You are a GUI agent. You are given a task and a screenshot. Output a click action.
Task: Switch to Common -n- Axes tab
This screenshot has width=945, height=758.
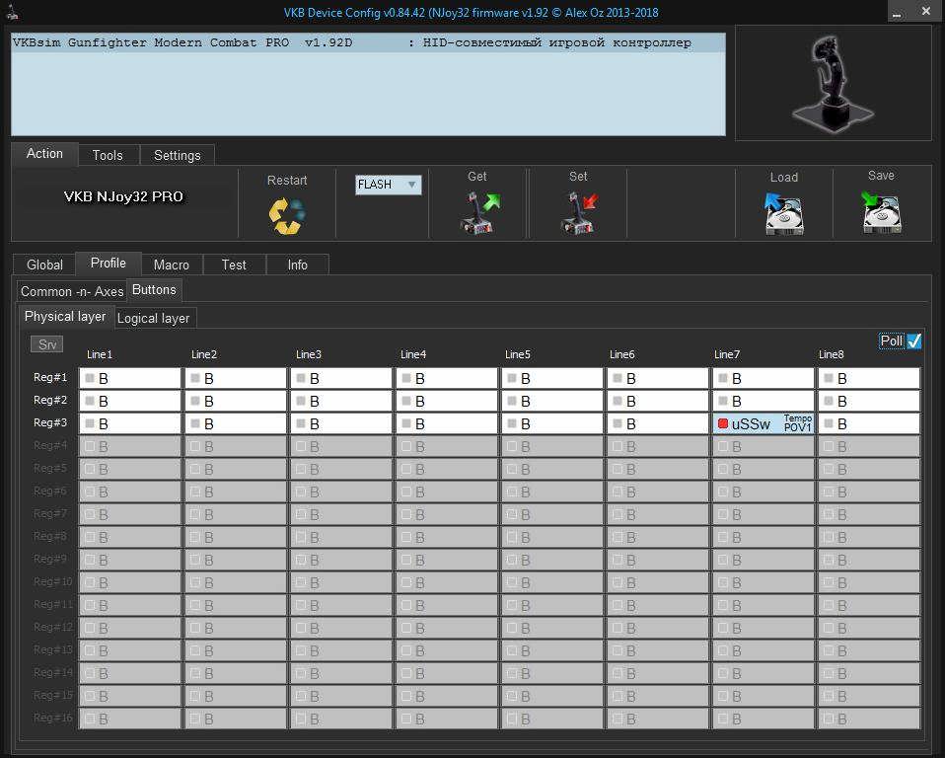coord(72,292)
